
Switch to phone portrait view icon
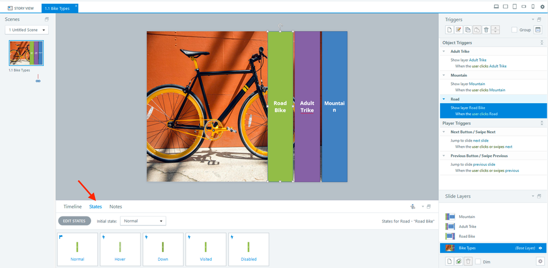tap(533, 6)
